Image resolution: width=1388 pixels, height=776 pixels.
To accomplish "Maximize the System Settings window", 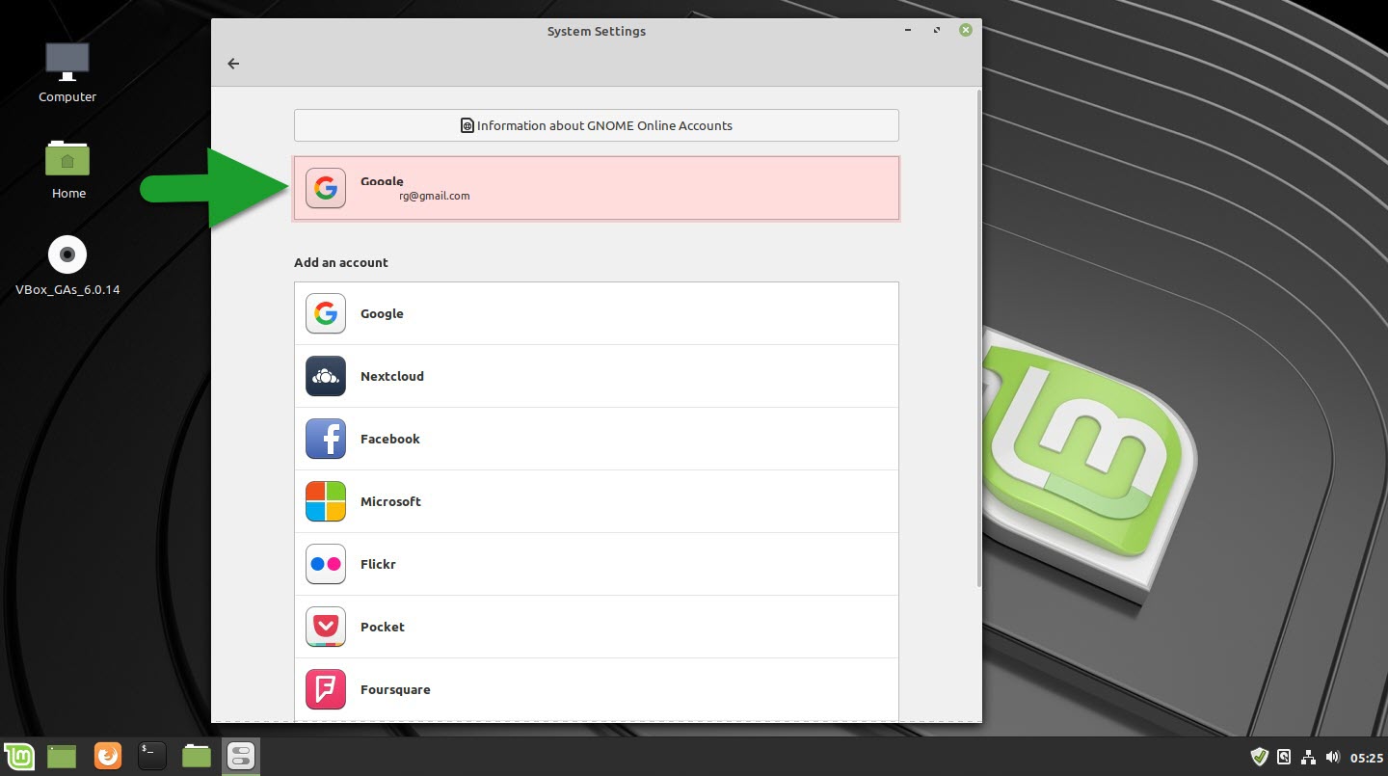I will click(x=937, y=31).
